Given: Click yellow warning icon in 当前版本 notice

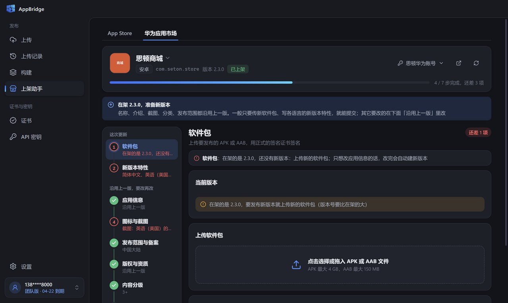Looking at the screenshot, I should (x=203, y=204).
